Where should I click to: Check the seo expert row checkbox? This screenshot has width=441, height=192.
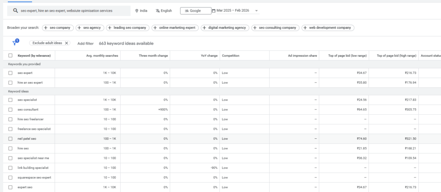click(10, 73)
